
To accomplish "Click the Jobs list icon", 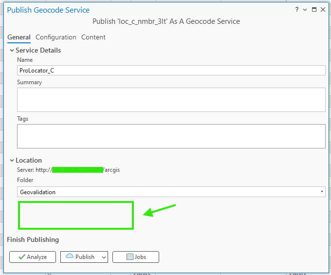I will [130, 257].
